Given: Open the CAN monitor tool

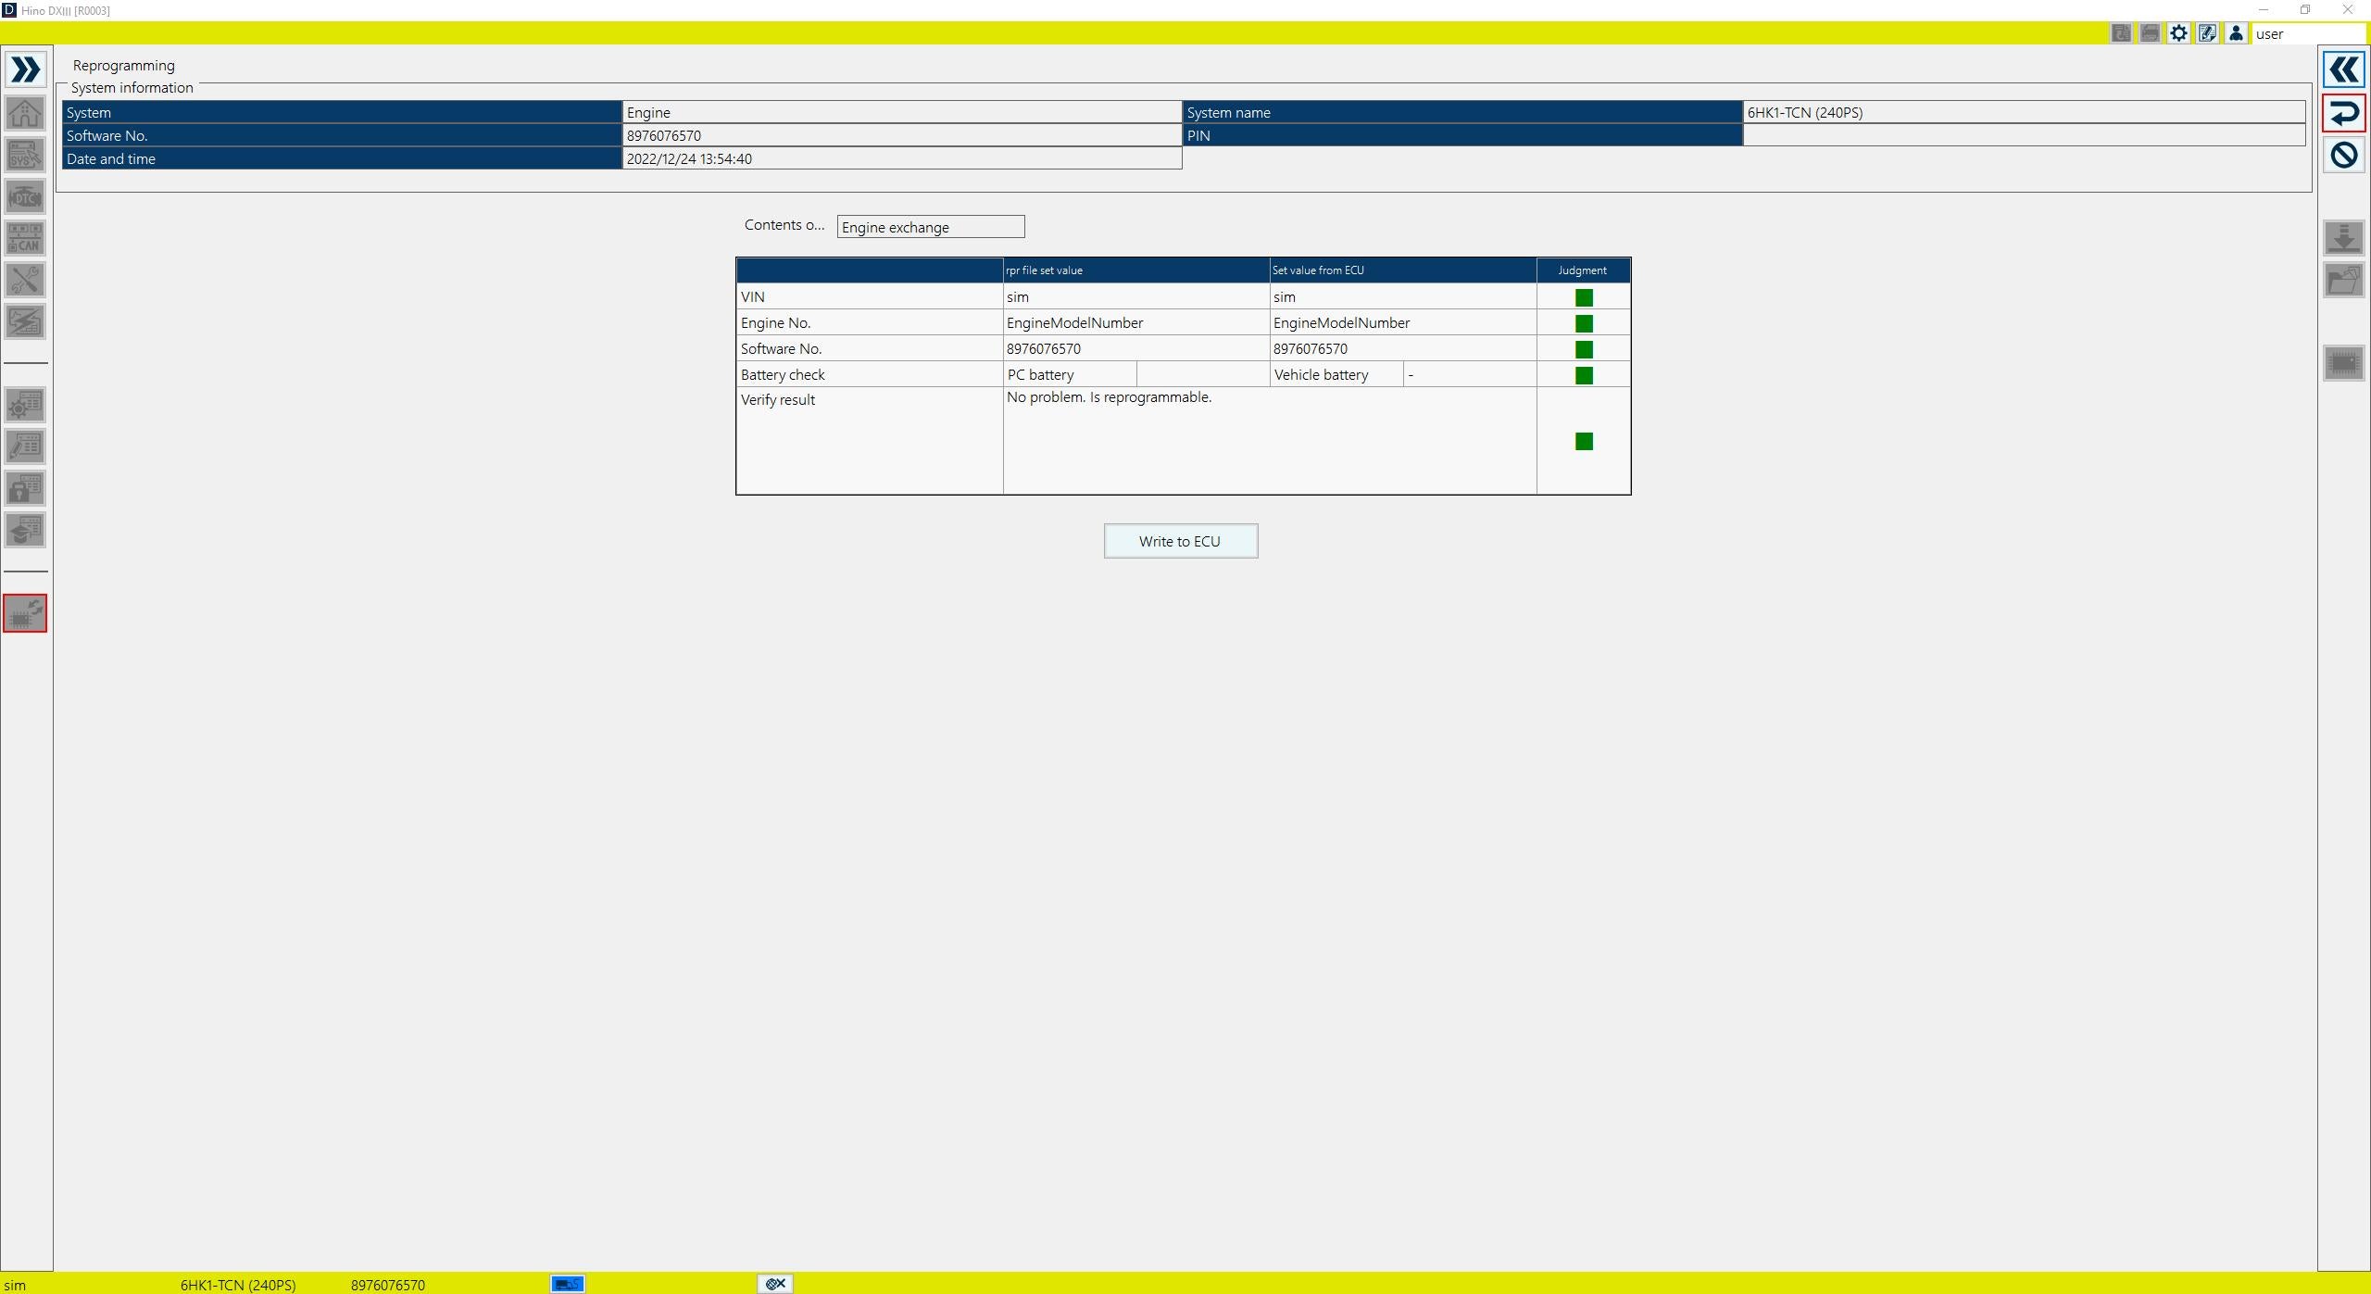Looking at the screenshot, I should coord(26,237).
